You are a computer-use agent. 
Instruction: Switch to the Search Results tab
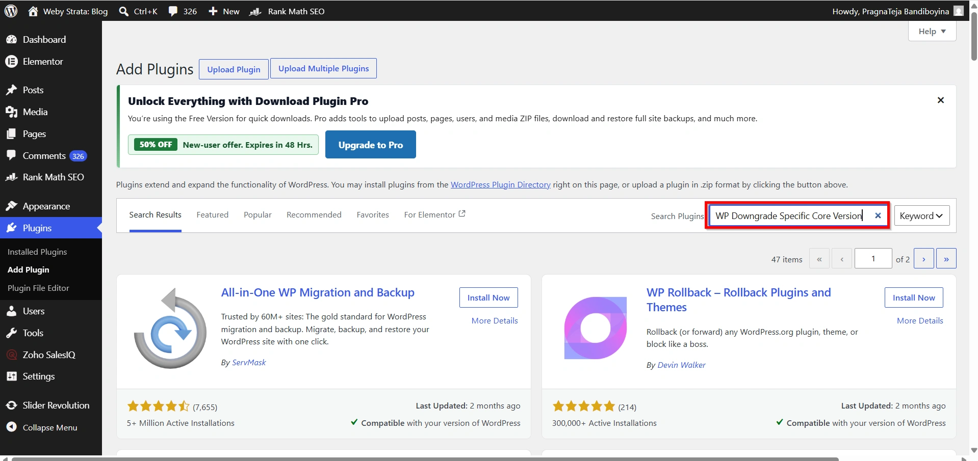pyautogui.click(x=156, y=215)
